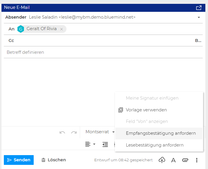Toggle 'Empfangsbestätigung anfordern' option

pyautogui.click(x=160, y=133)
